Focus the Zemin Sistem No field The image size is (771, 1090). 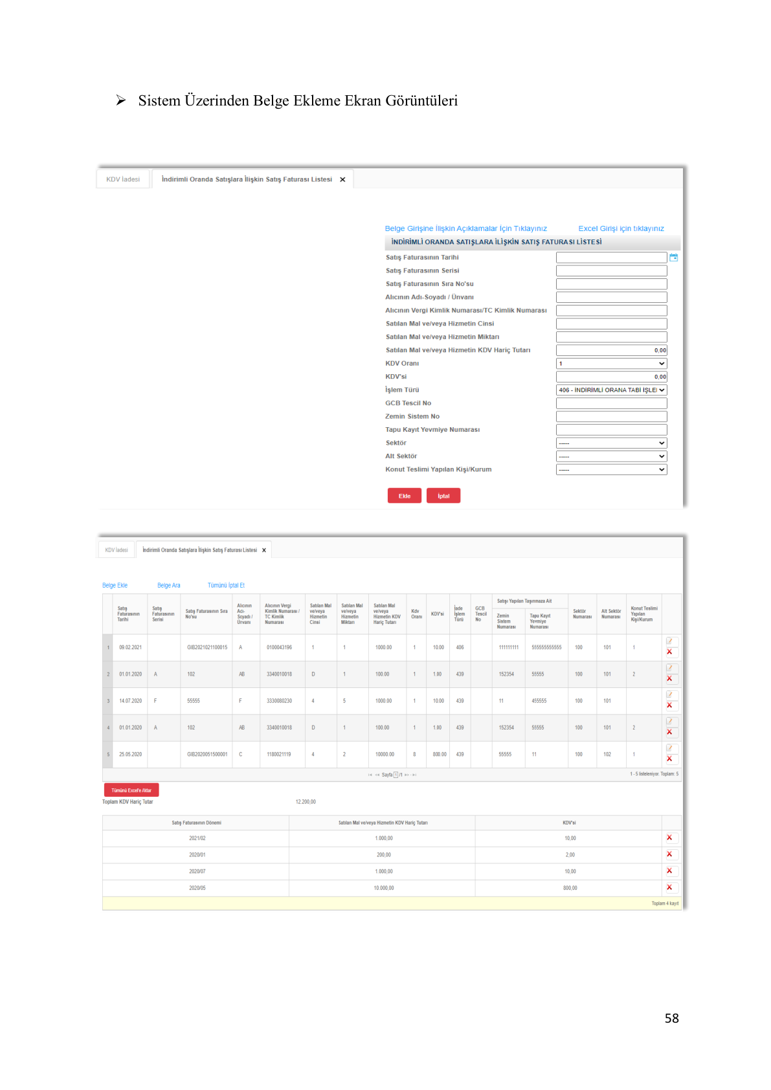click(x=611, y=417)
